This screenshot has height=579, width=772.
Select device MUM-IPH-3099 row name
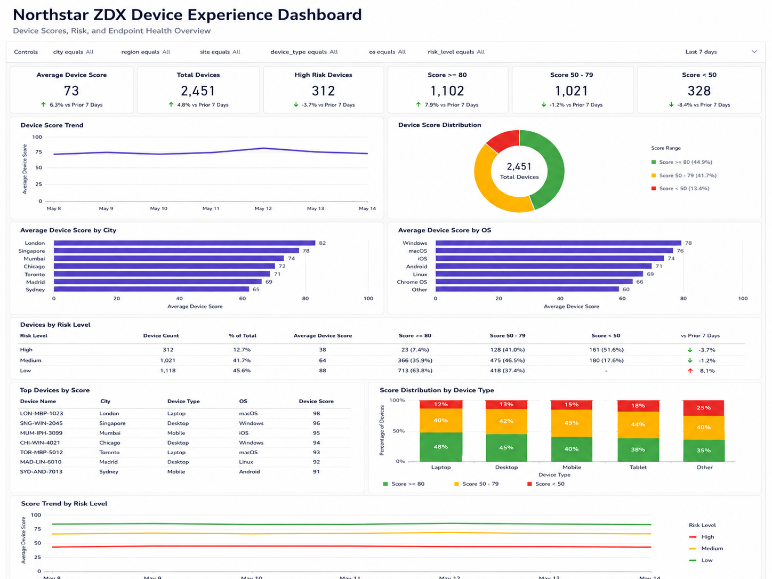coord(41,433)
